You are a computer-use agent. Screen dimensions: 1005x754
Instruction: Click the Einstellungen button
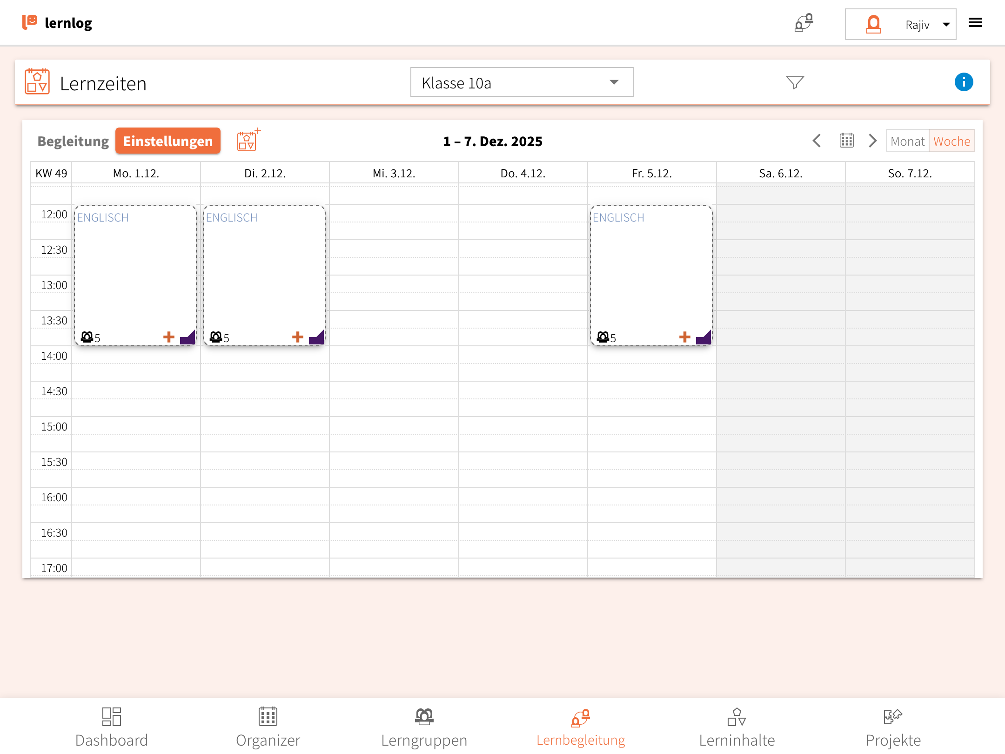[x=168, y=141]
